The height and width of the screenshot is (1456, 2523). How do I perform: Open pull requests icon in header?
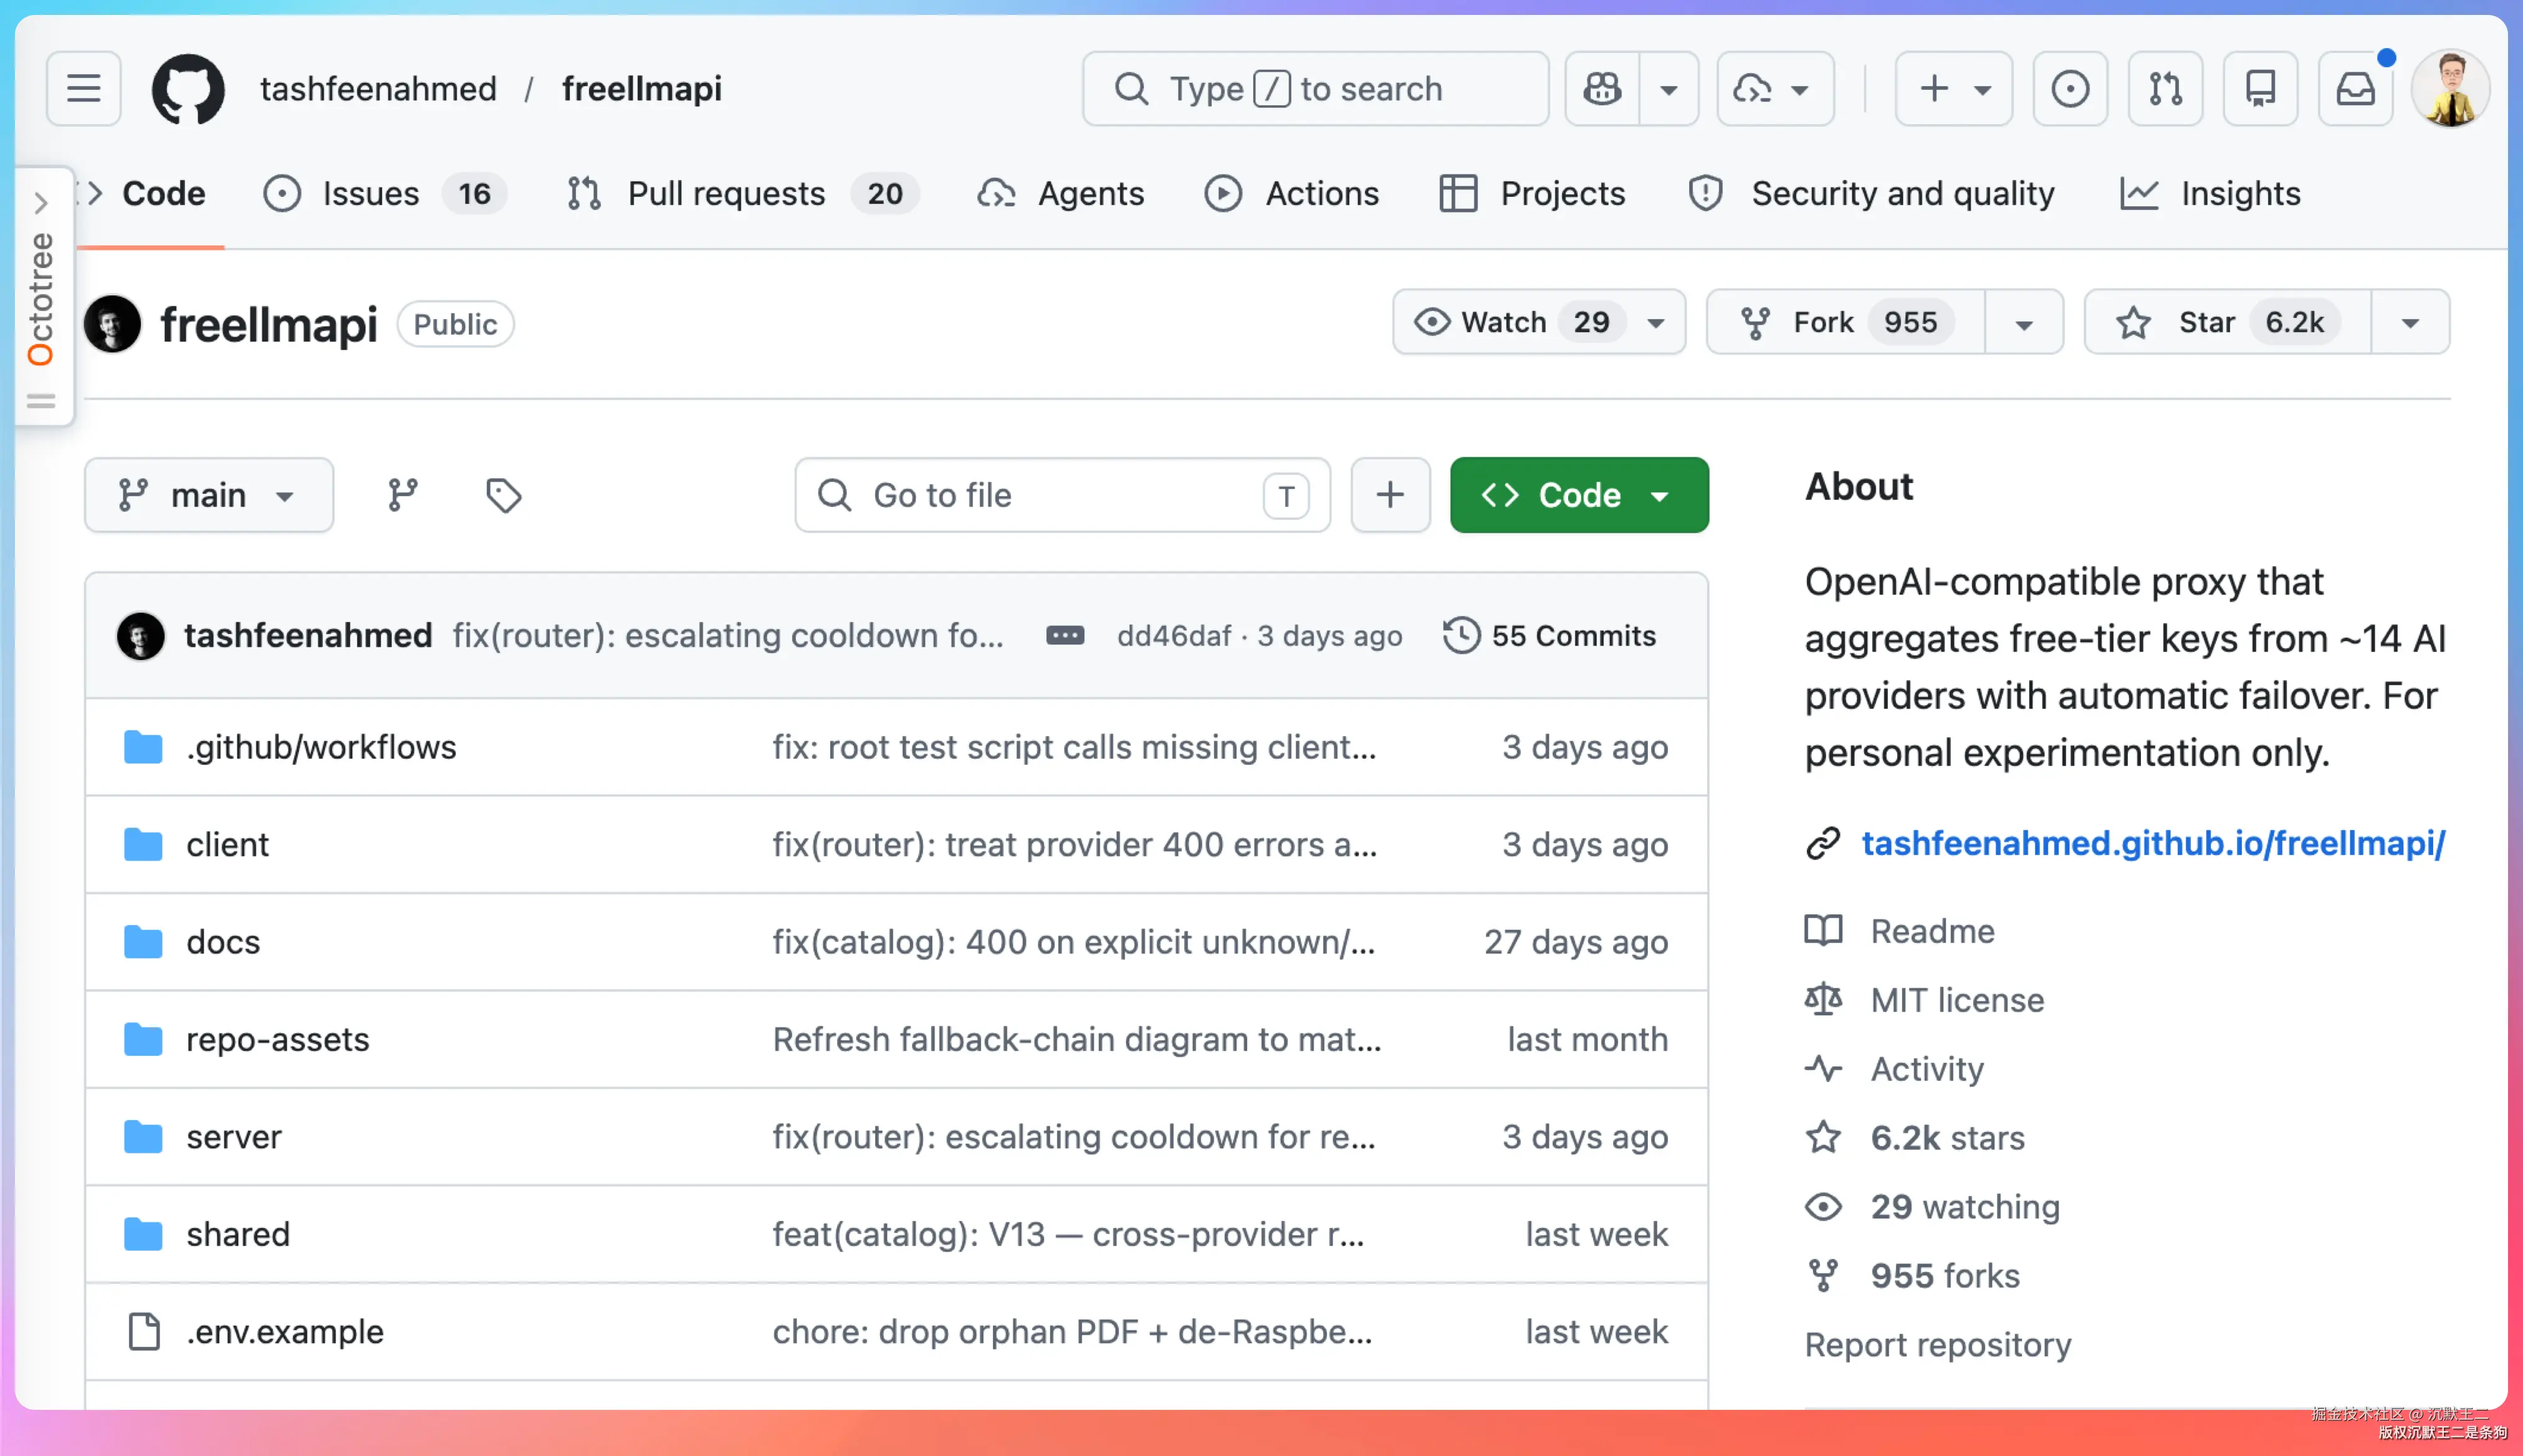pos(2165,89)
